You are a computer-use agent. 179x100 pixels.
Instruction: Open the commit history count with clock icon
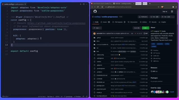[145, 33]
